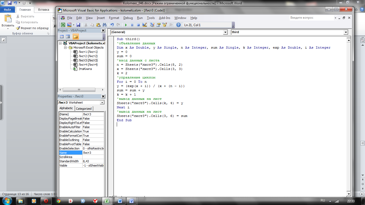Open the View menu

[x=89, y=18]
